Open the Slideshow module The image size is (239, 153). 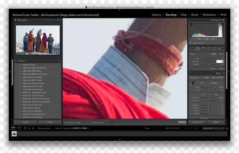pos(209,15)
